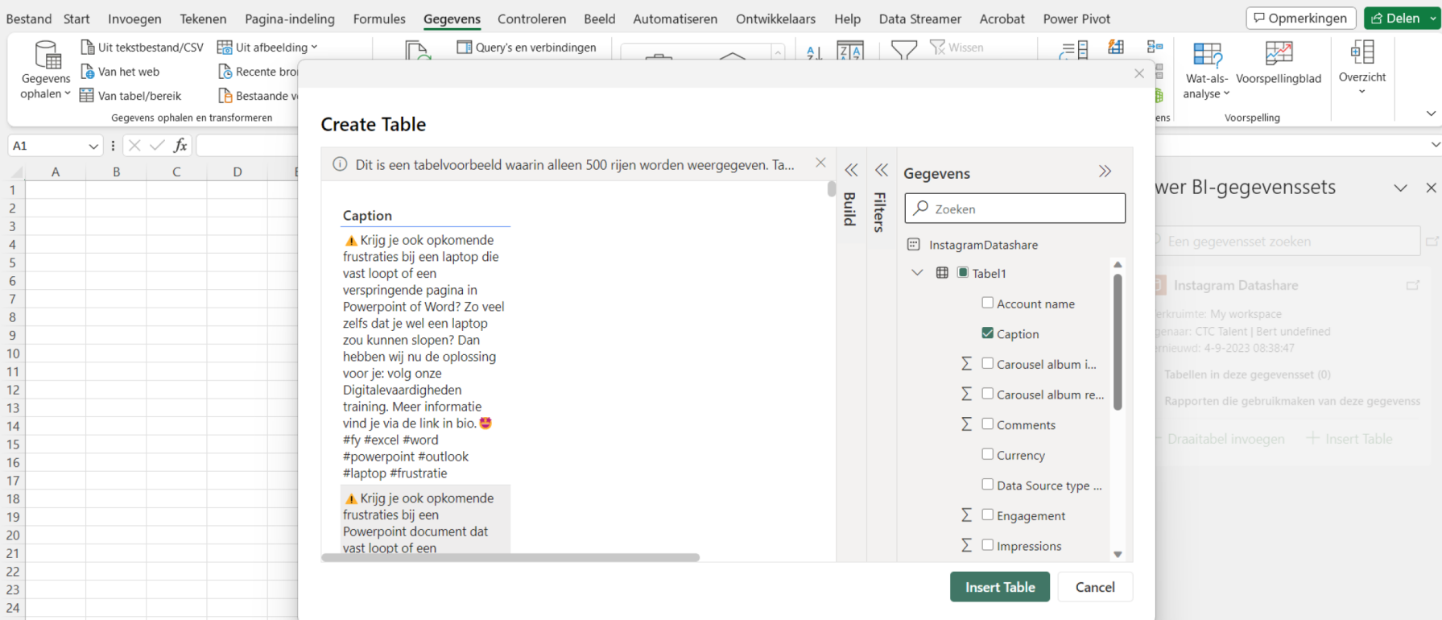
Task: Click the Caption column header in preview
Action: [x=367, y=215]
